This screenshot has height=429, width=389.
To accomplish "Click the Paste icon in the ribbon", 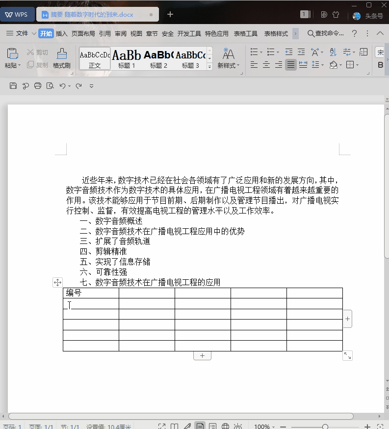I will click(x=12, y=54).
